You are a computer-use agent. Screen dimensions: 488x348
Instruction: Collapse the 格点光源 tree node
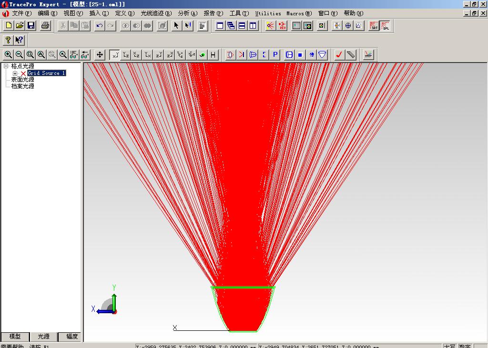[6, 66]
